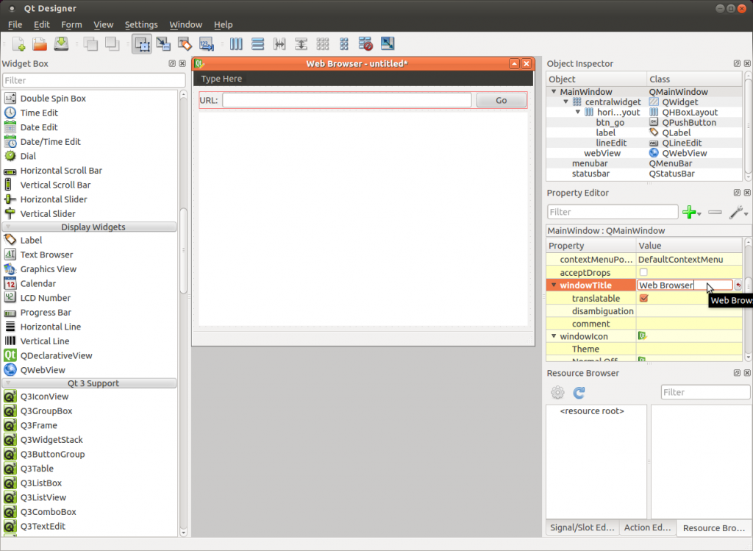Apply Lay Out in a Grid icon
753x551 pixels.
click(x=322, y=44)
